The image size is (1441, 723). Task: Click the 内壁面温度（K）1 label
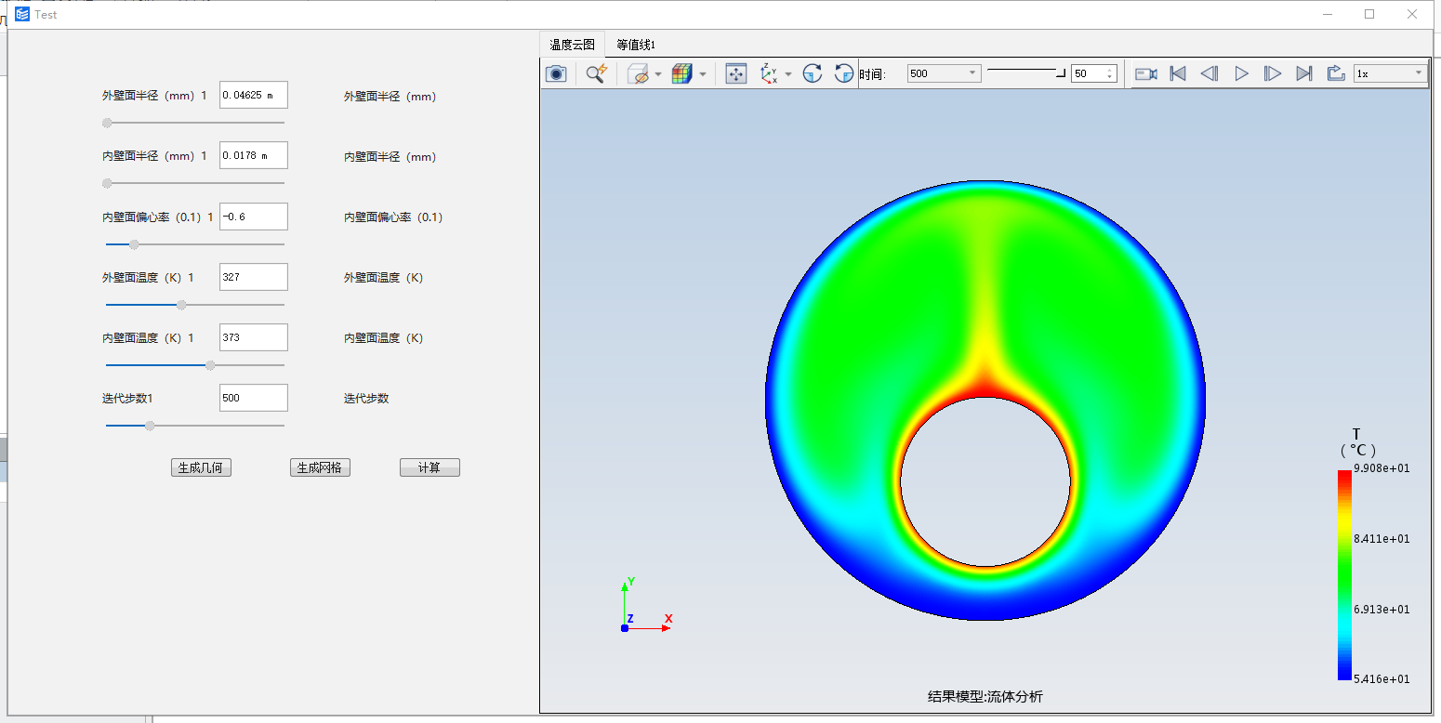point(149,338)
